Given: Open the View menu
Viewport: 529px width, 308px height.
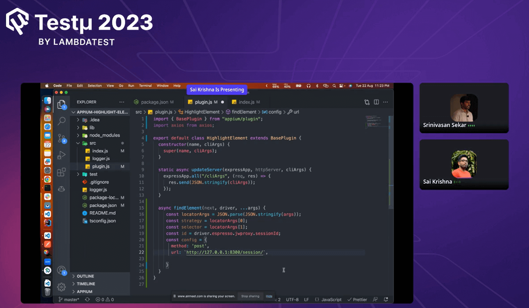Looking at the screenshot, I should coord(110,86).
